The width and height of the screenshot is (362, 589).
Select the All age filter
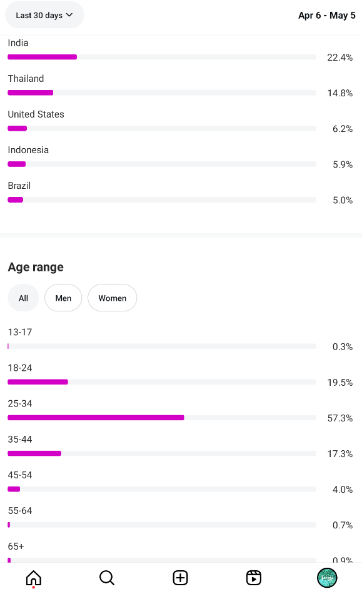pyautogui.click(x=23, y=298)
